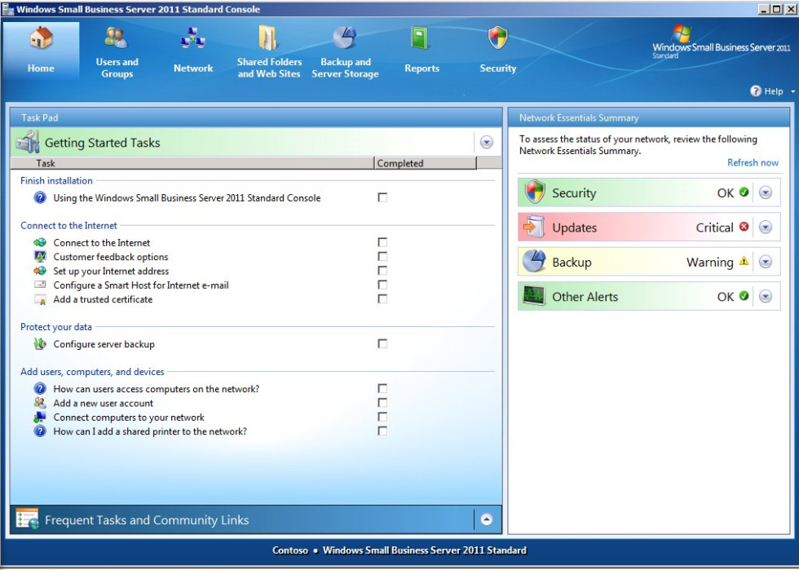Expand the Updates Critical status details

(765, 228)
